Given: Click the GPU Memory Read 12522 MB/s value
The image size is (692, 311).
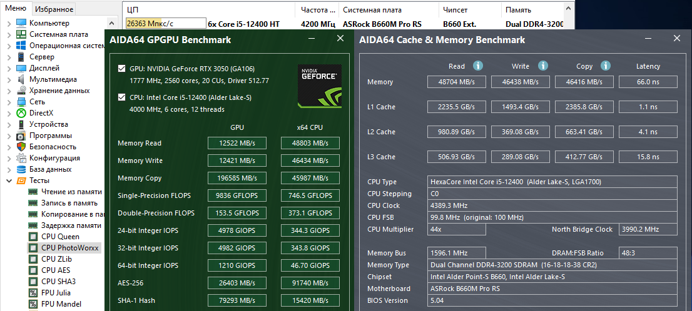Looking at the screenshot, I should click(x=237, y=143).
